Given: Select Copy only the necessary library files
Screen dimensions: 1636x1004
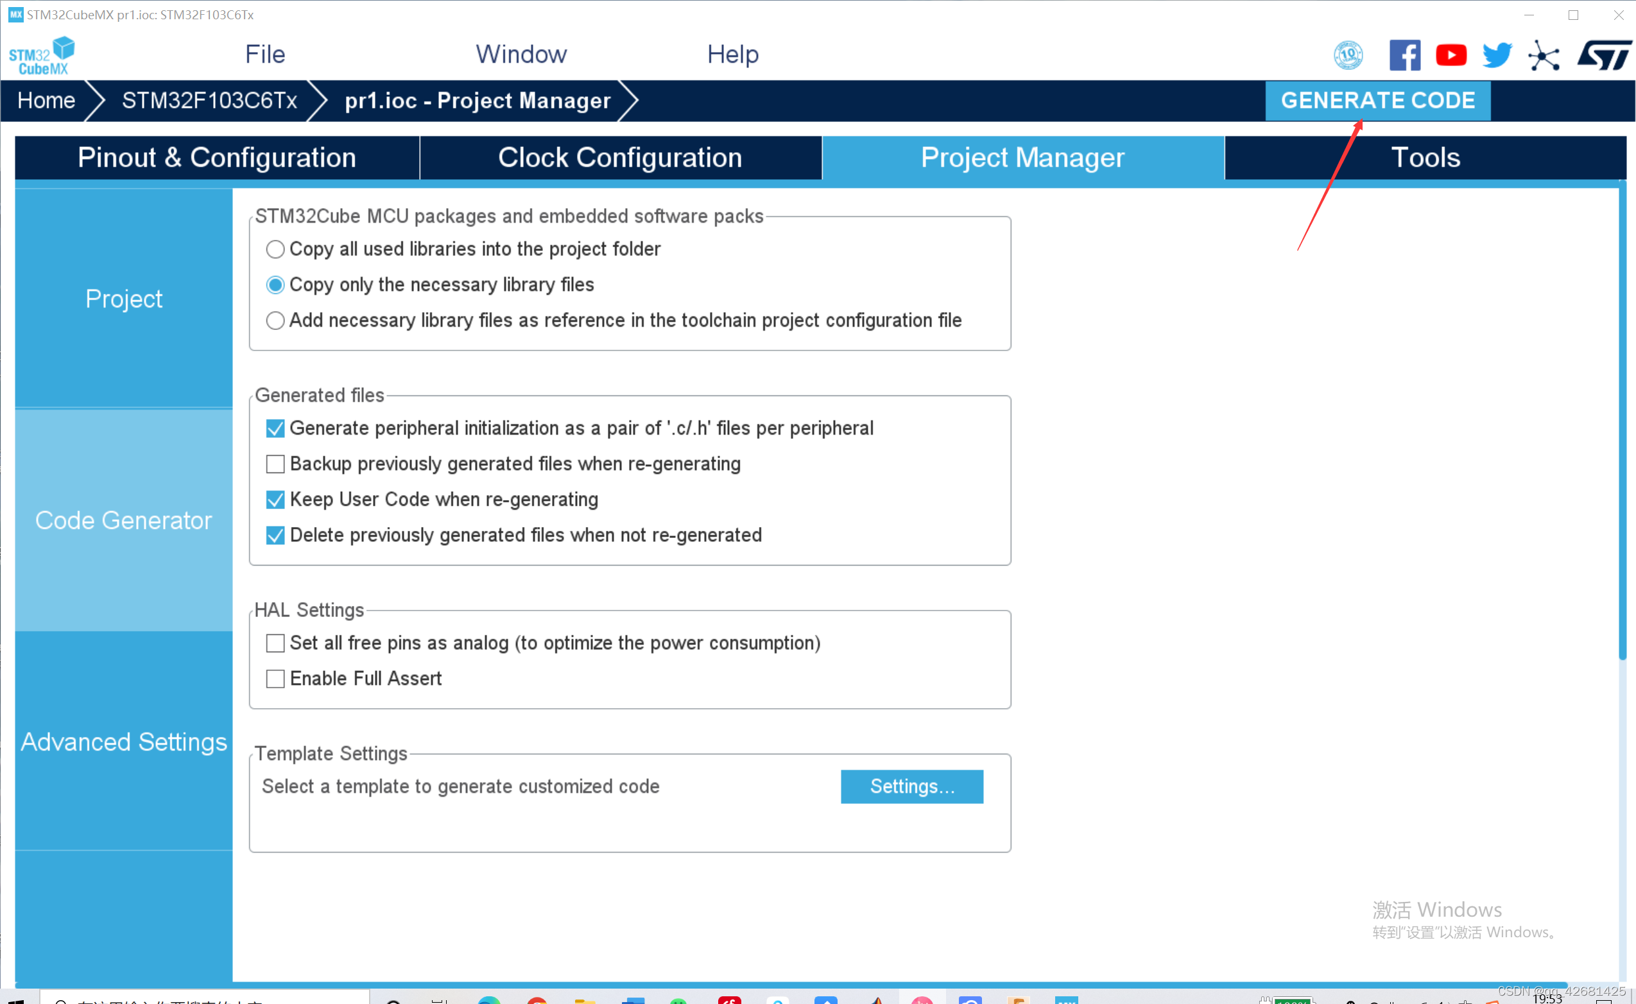Looking at the screenshot, I should pos(275,286).
